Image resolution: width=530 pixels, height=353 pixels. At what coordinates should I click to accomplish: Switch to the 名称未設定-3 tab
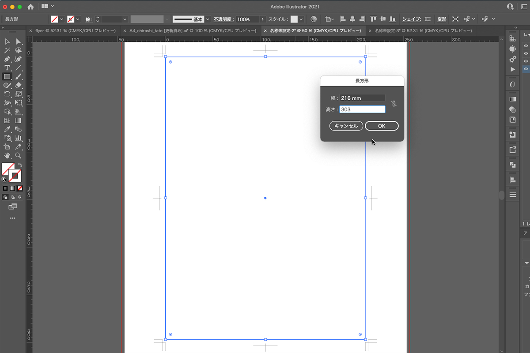[x=423, y=31]
